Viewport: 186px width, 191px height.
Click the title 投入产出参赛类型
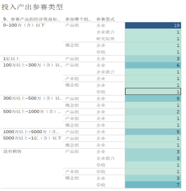32,7
